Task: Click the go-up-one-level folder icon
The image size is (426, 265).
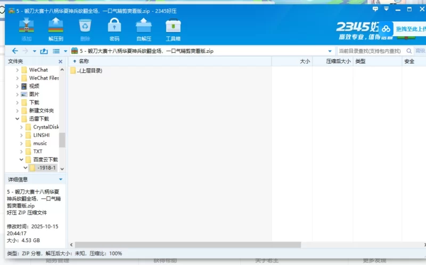Action: (x=44, y=51)
